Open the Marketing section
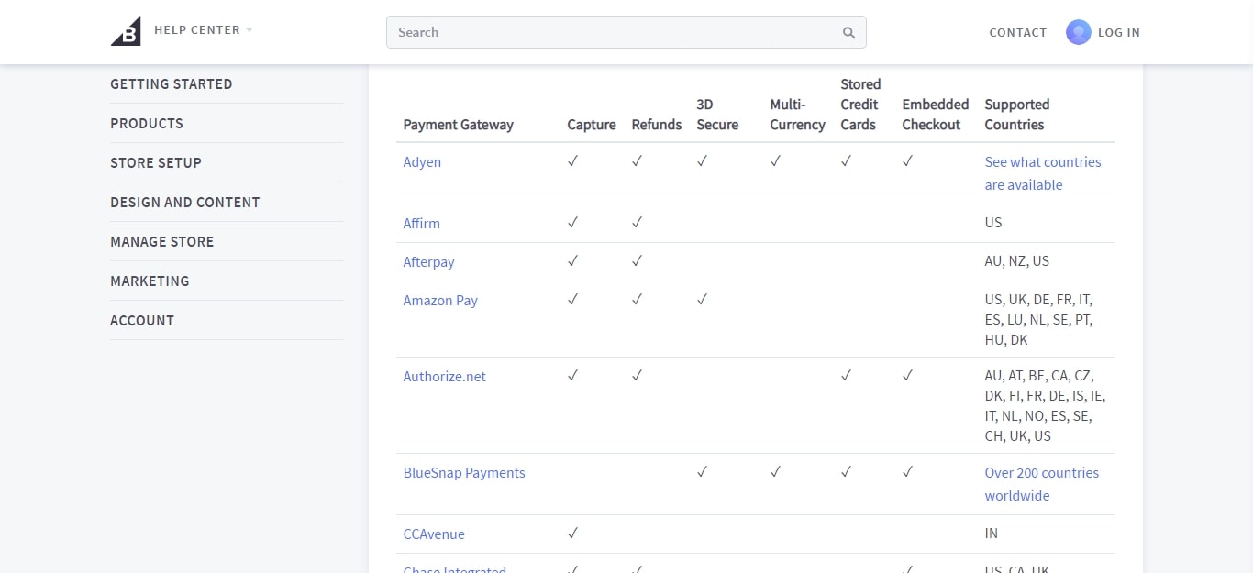Screen dimensions: 1253x573 tap(150, 281)
